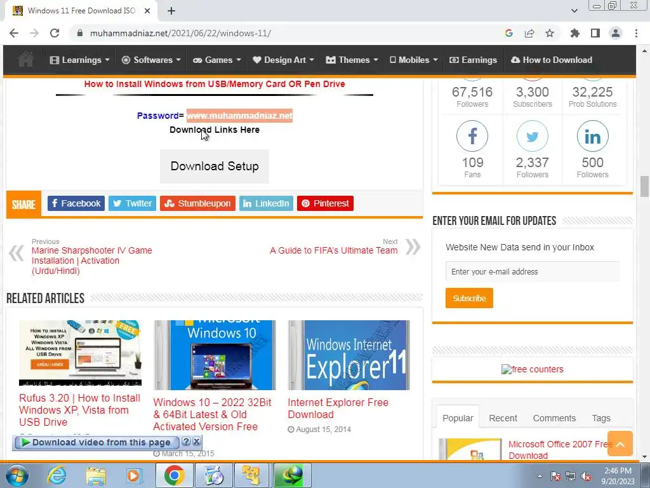Open the Windows 10 – 2022 32Bit article link
650x488 pixels.
(212, 414)
